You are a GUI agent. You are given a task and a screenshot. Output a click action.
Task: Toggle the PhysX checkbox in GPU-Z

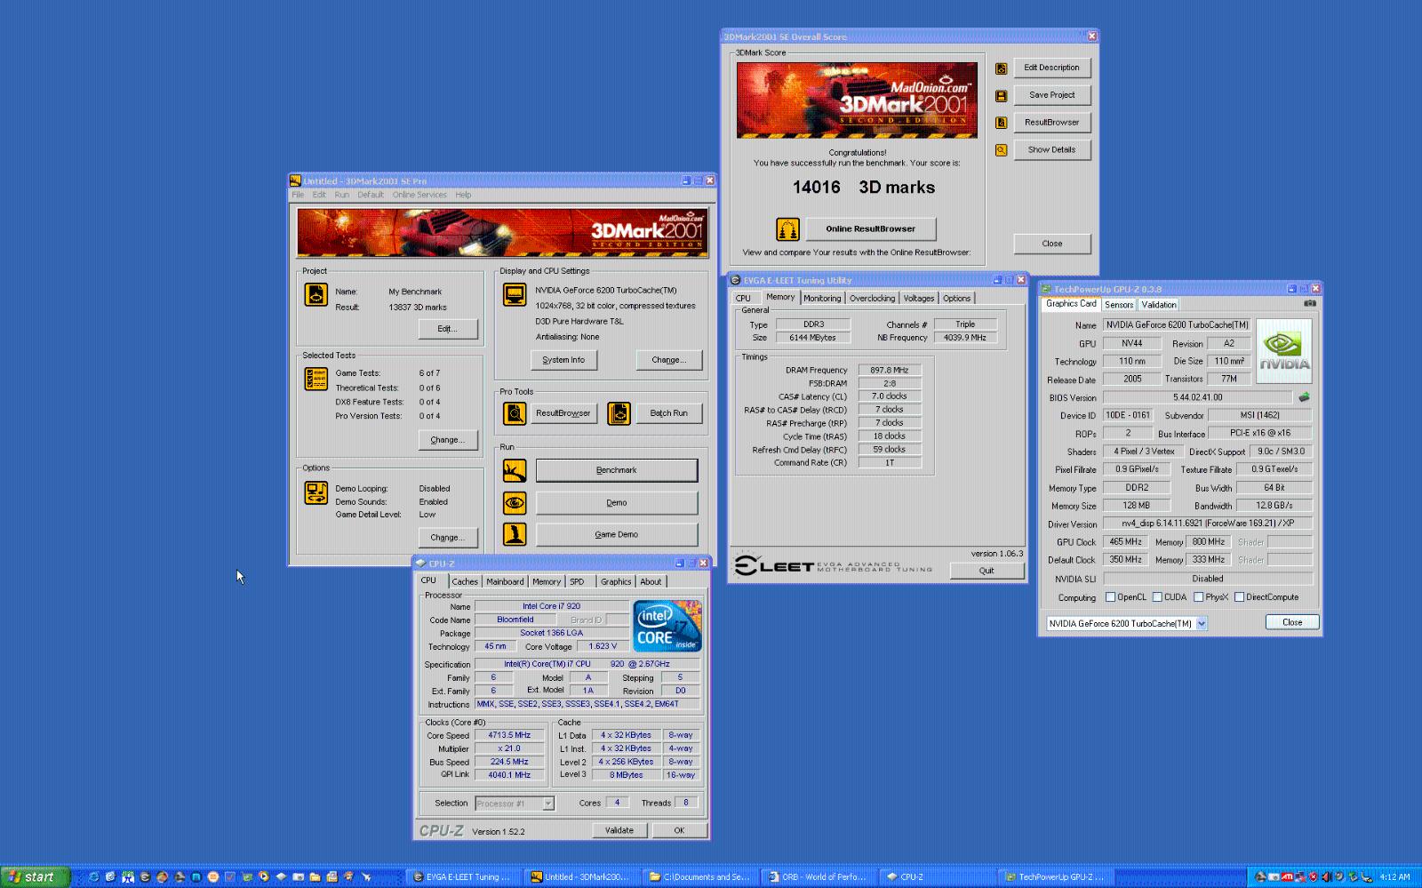tap(1198, 597)
